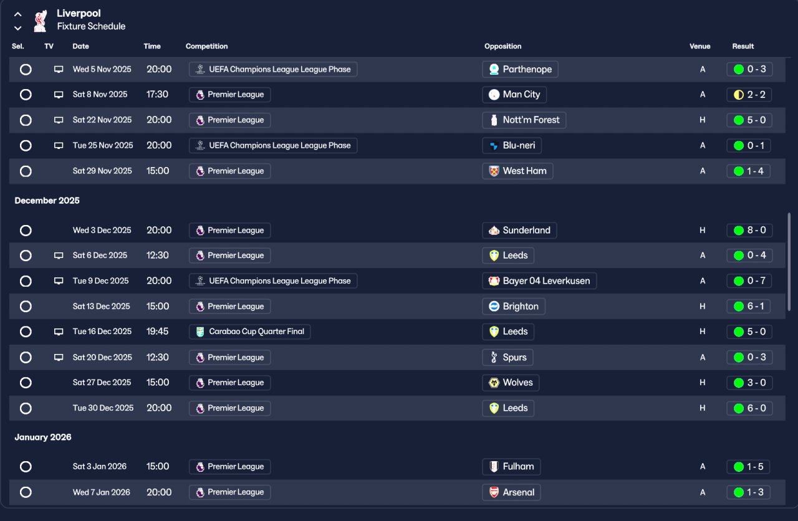Viewport: 798px width, 521px height.
Task: Click the TV icon on Spurs fixture
Action: 59,357
